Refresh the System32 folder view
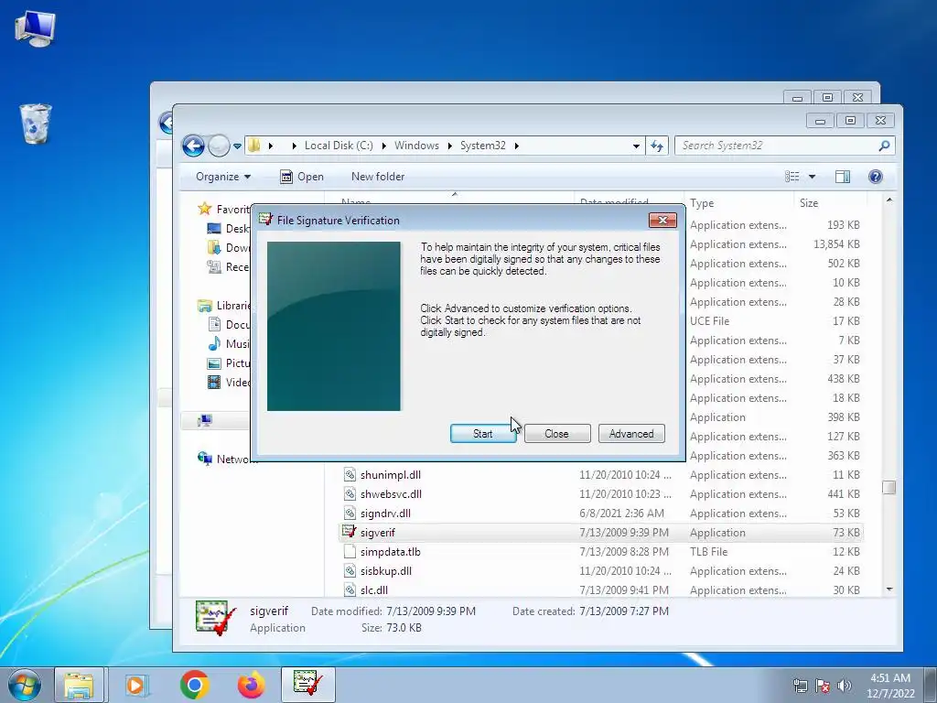 tap(657, 146)
